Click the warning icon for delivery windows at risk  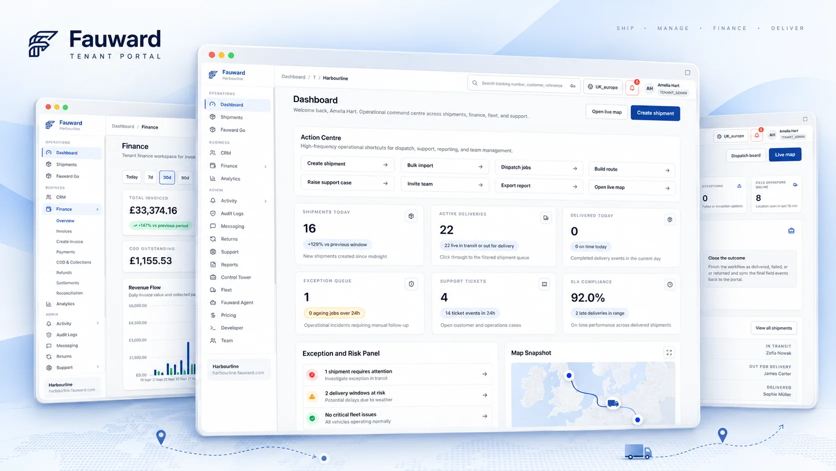pyautogui.click(x=312, y=396)
